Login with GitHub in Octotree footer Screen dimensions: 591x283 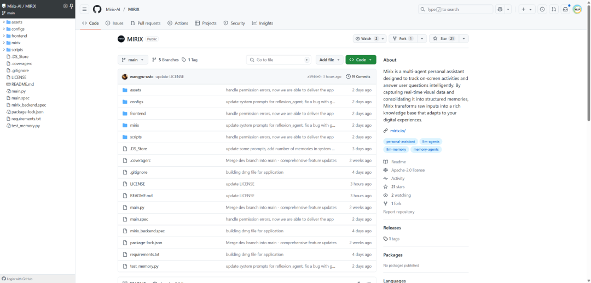point(18,279)
